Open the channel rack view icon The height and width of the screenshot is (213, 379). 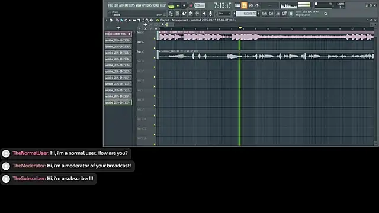point(184,14)
